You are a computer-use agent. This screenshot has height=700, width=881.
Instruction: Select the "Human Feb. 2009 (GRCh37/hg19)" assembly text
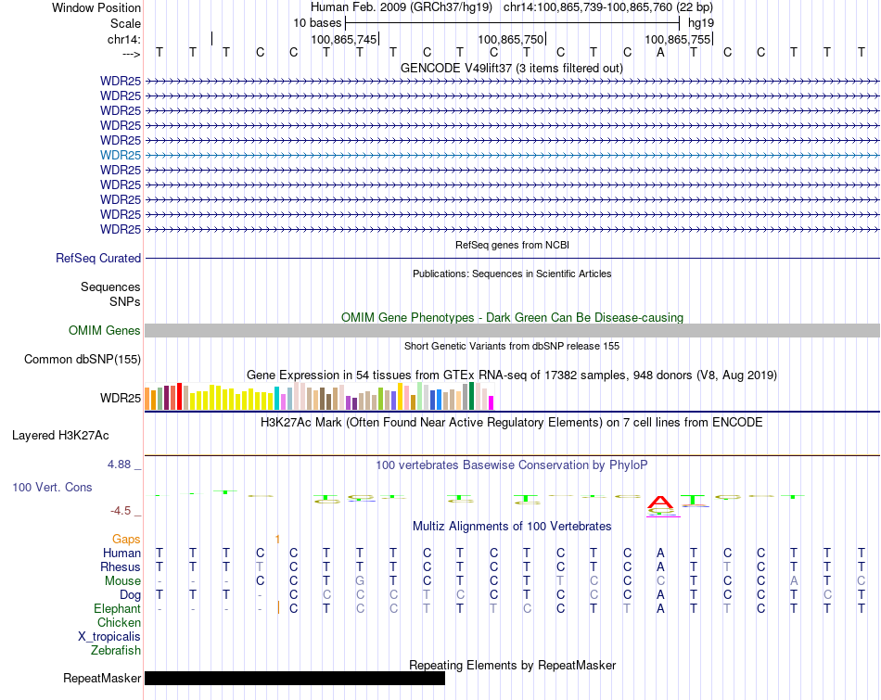click(x=402, y=7)
